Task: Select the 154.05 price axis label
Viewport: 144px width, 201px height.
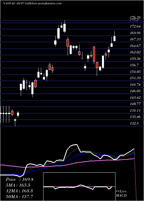Action: (x=135, y=72)
